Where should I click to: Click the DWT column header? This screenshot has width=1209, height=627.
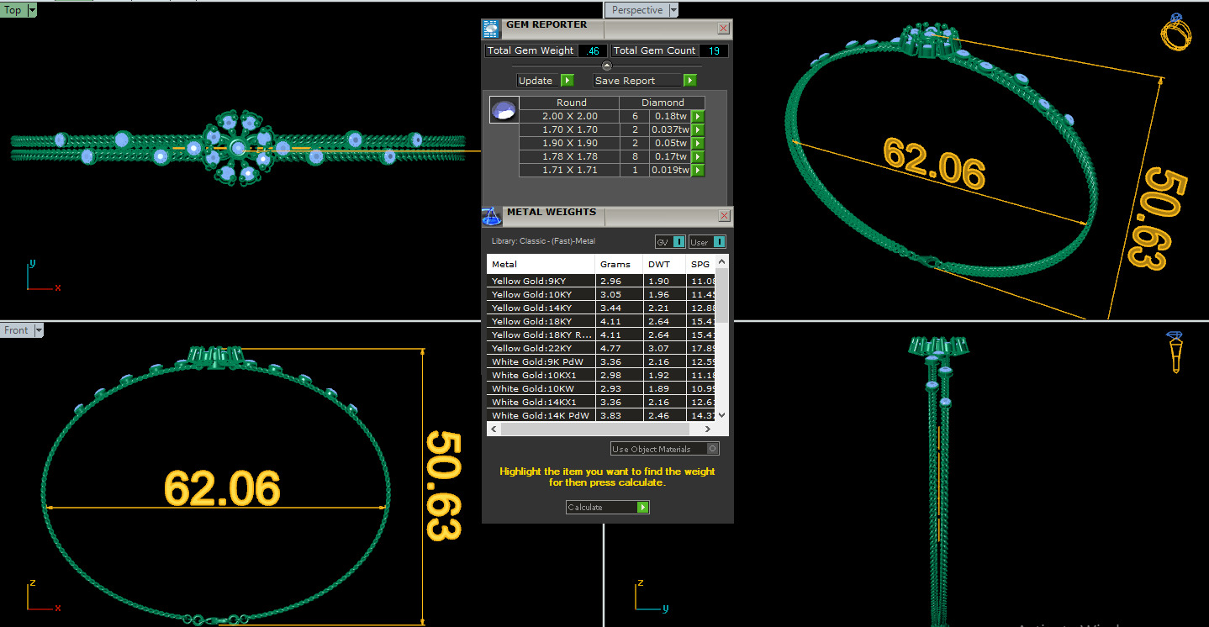click(664, 264)
